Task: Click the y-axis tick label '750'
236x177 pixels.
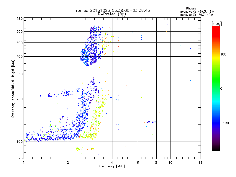Action: [20, 19]
